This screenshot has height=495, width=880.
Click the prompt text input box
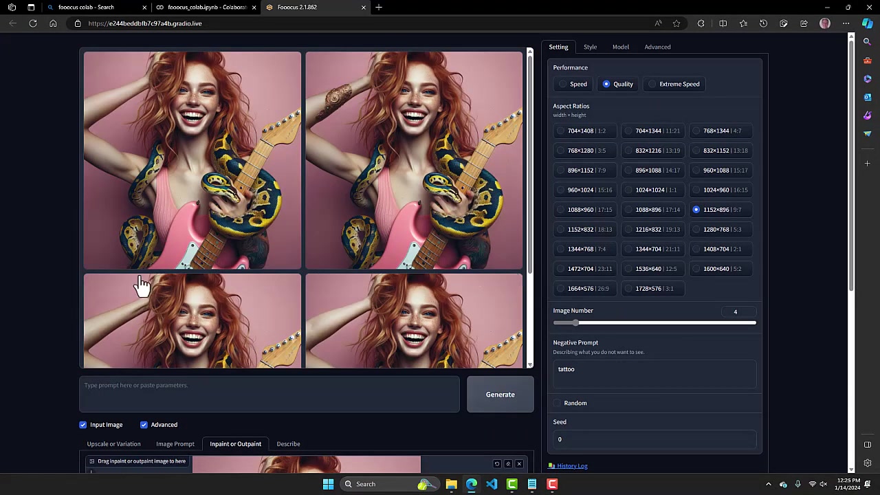(x=269, y=394)
